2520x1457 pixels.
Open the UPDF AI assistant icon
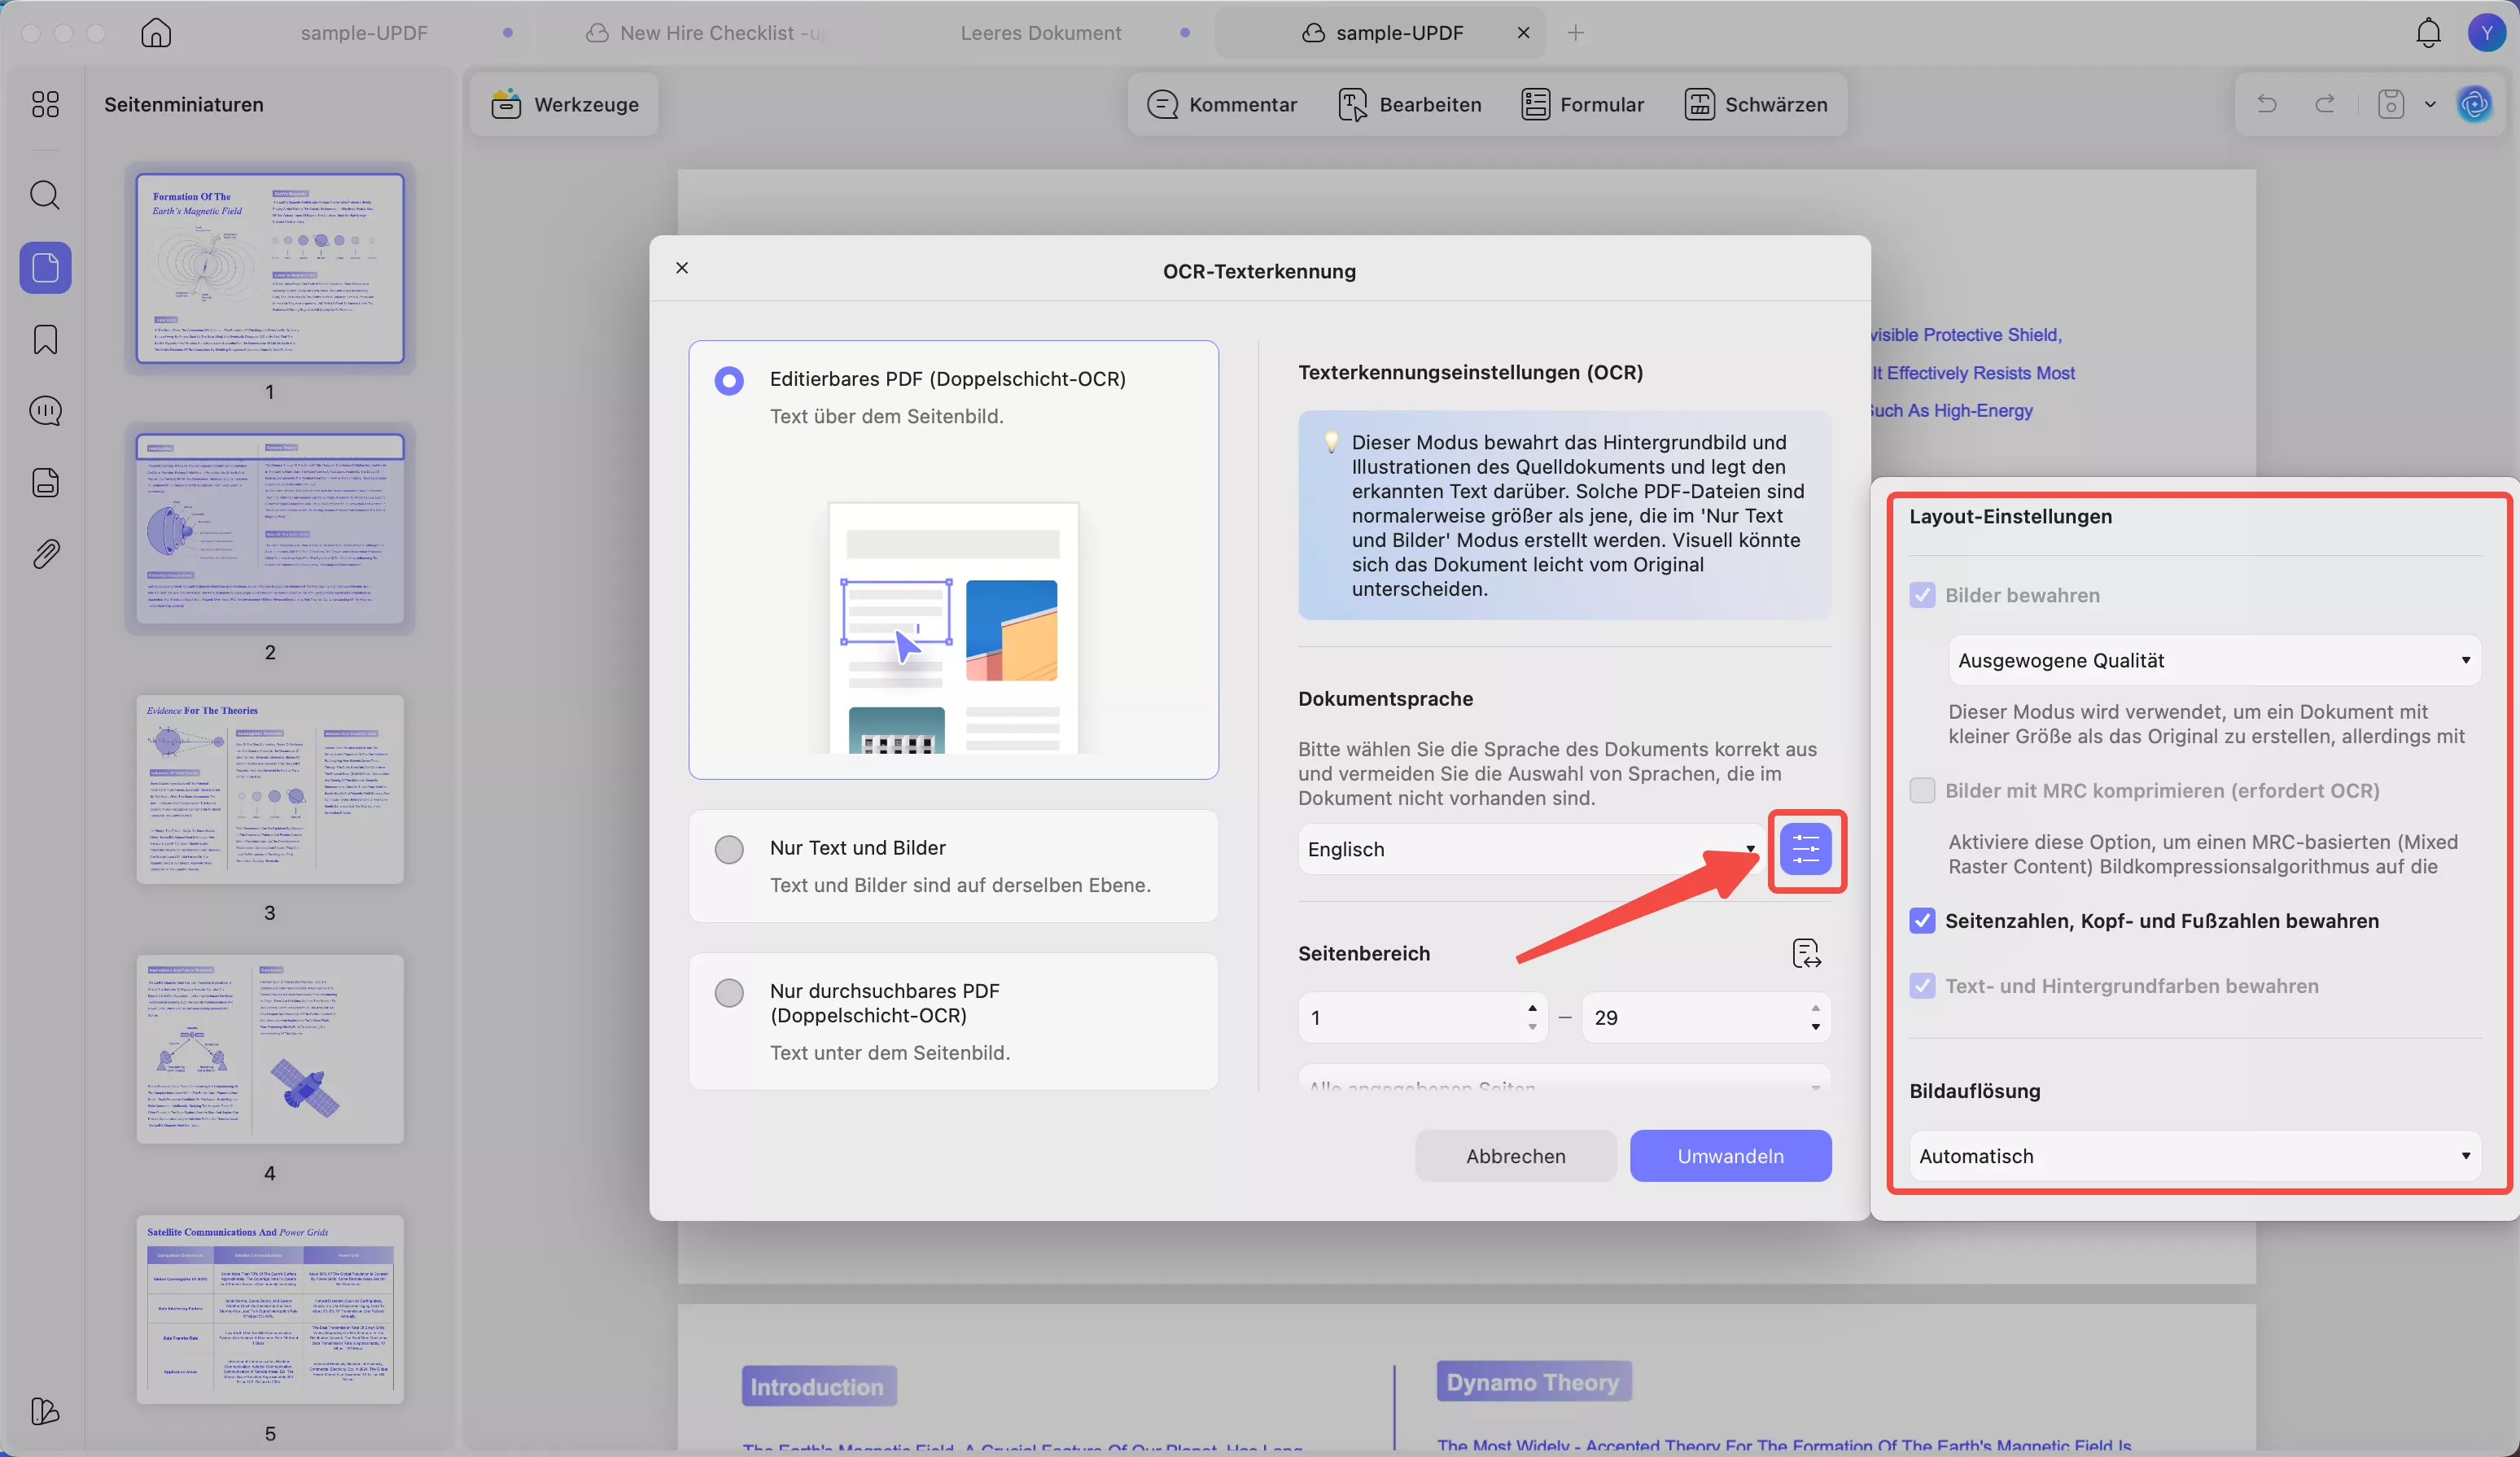coord(2474,104)
